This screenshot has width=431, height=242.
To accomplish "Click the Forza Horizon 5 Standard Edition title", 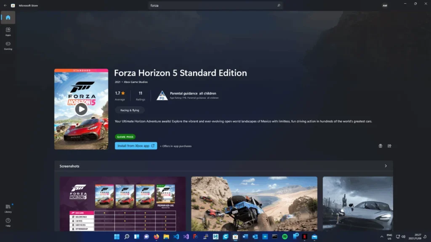I will pos(180,73).
